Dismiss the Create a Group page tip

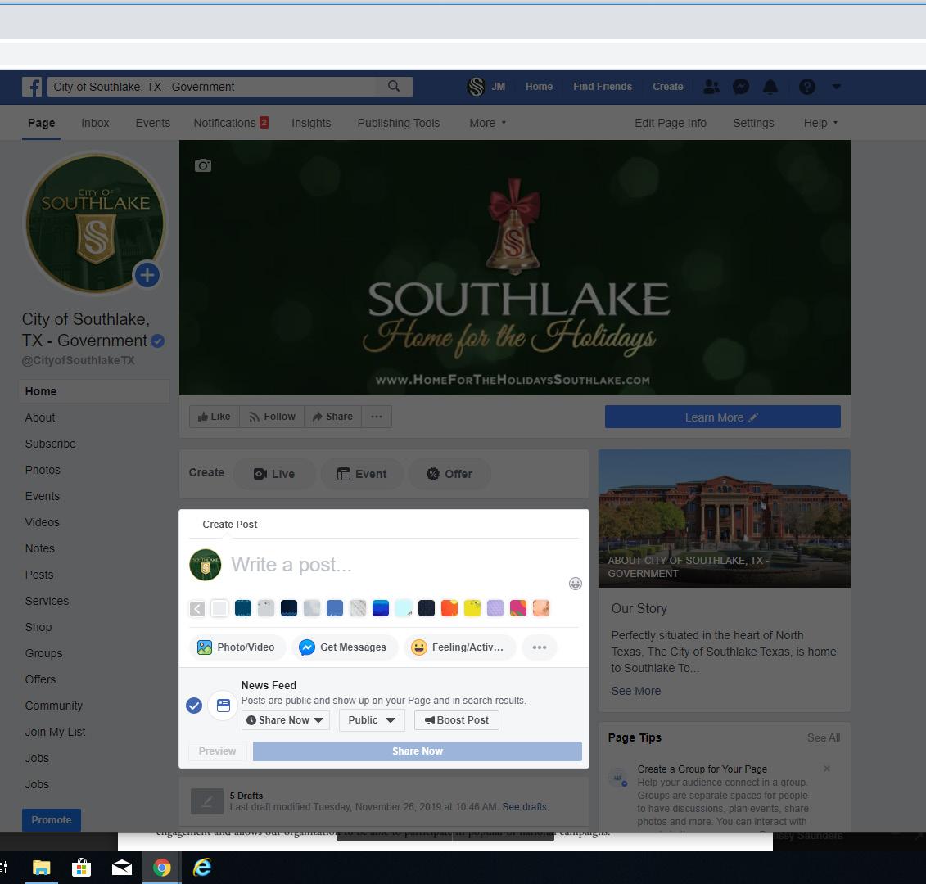(827, 769)
